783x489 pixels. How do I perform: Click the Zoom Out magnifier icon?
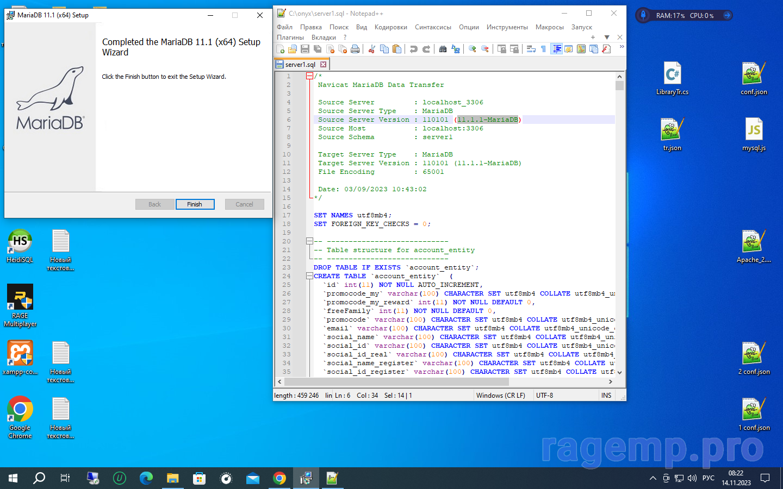(485, 49)
